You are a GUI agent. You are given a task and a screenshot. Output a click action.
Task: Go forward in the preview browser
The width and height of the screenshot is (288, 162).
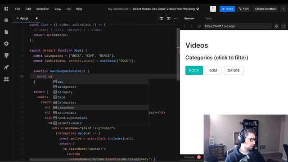[x=192, y=26]
